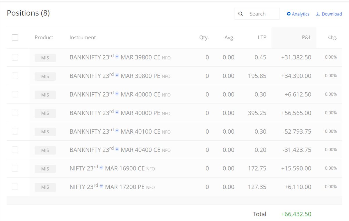Screen dimensions: 349x221
Task: Click weekly badge on NIFTY 16900 CE
Action: click(x=101, y=167)
